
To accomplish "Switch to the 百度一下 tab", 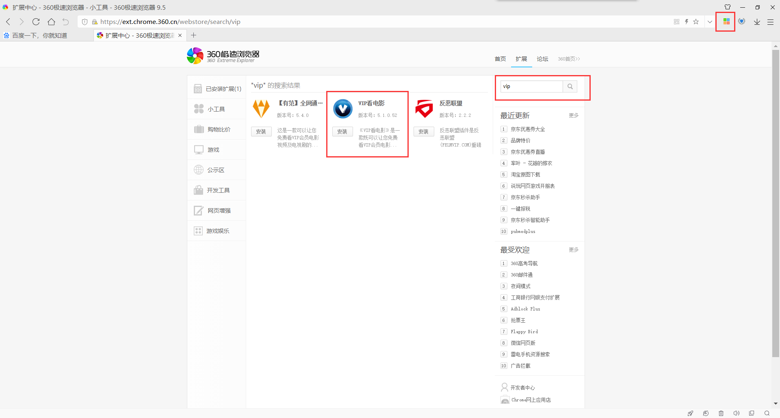I will [x=40, y=36].
